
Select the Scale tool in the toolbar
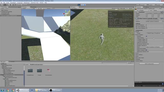11,5
